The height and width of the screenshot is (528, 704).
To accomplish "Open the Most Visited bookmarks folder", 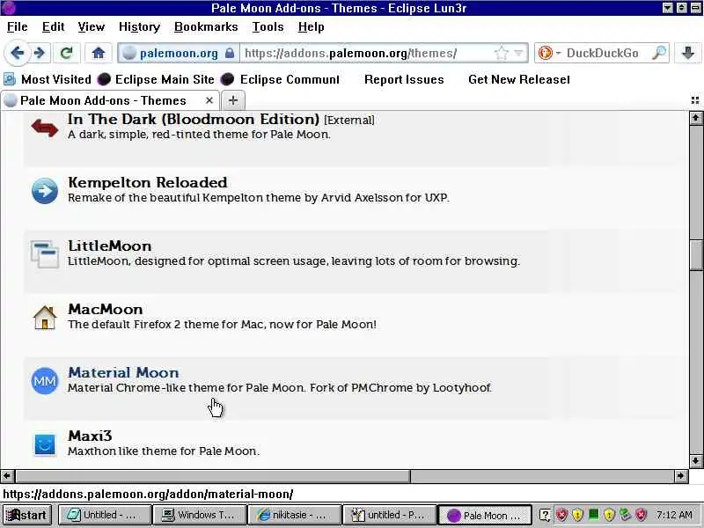I will tap(48, 79).
